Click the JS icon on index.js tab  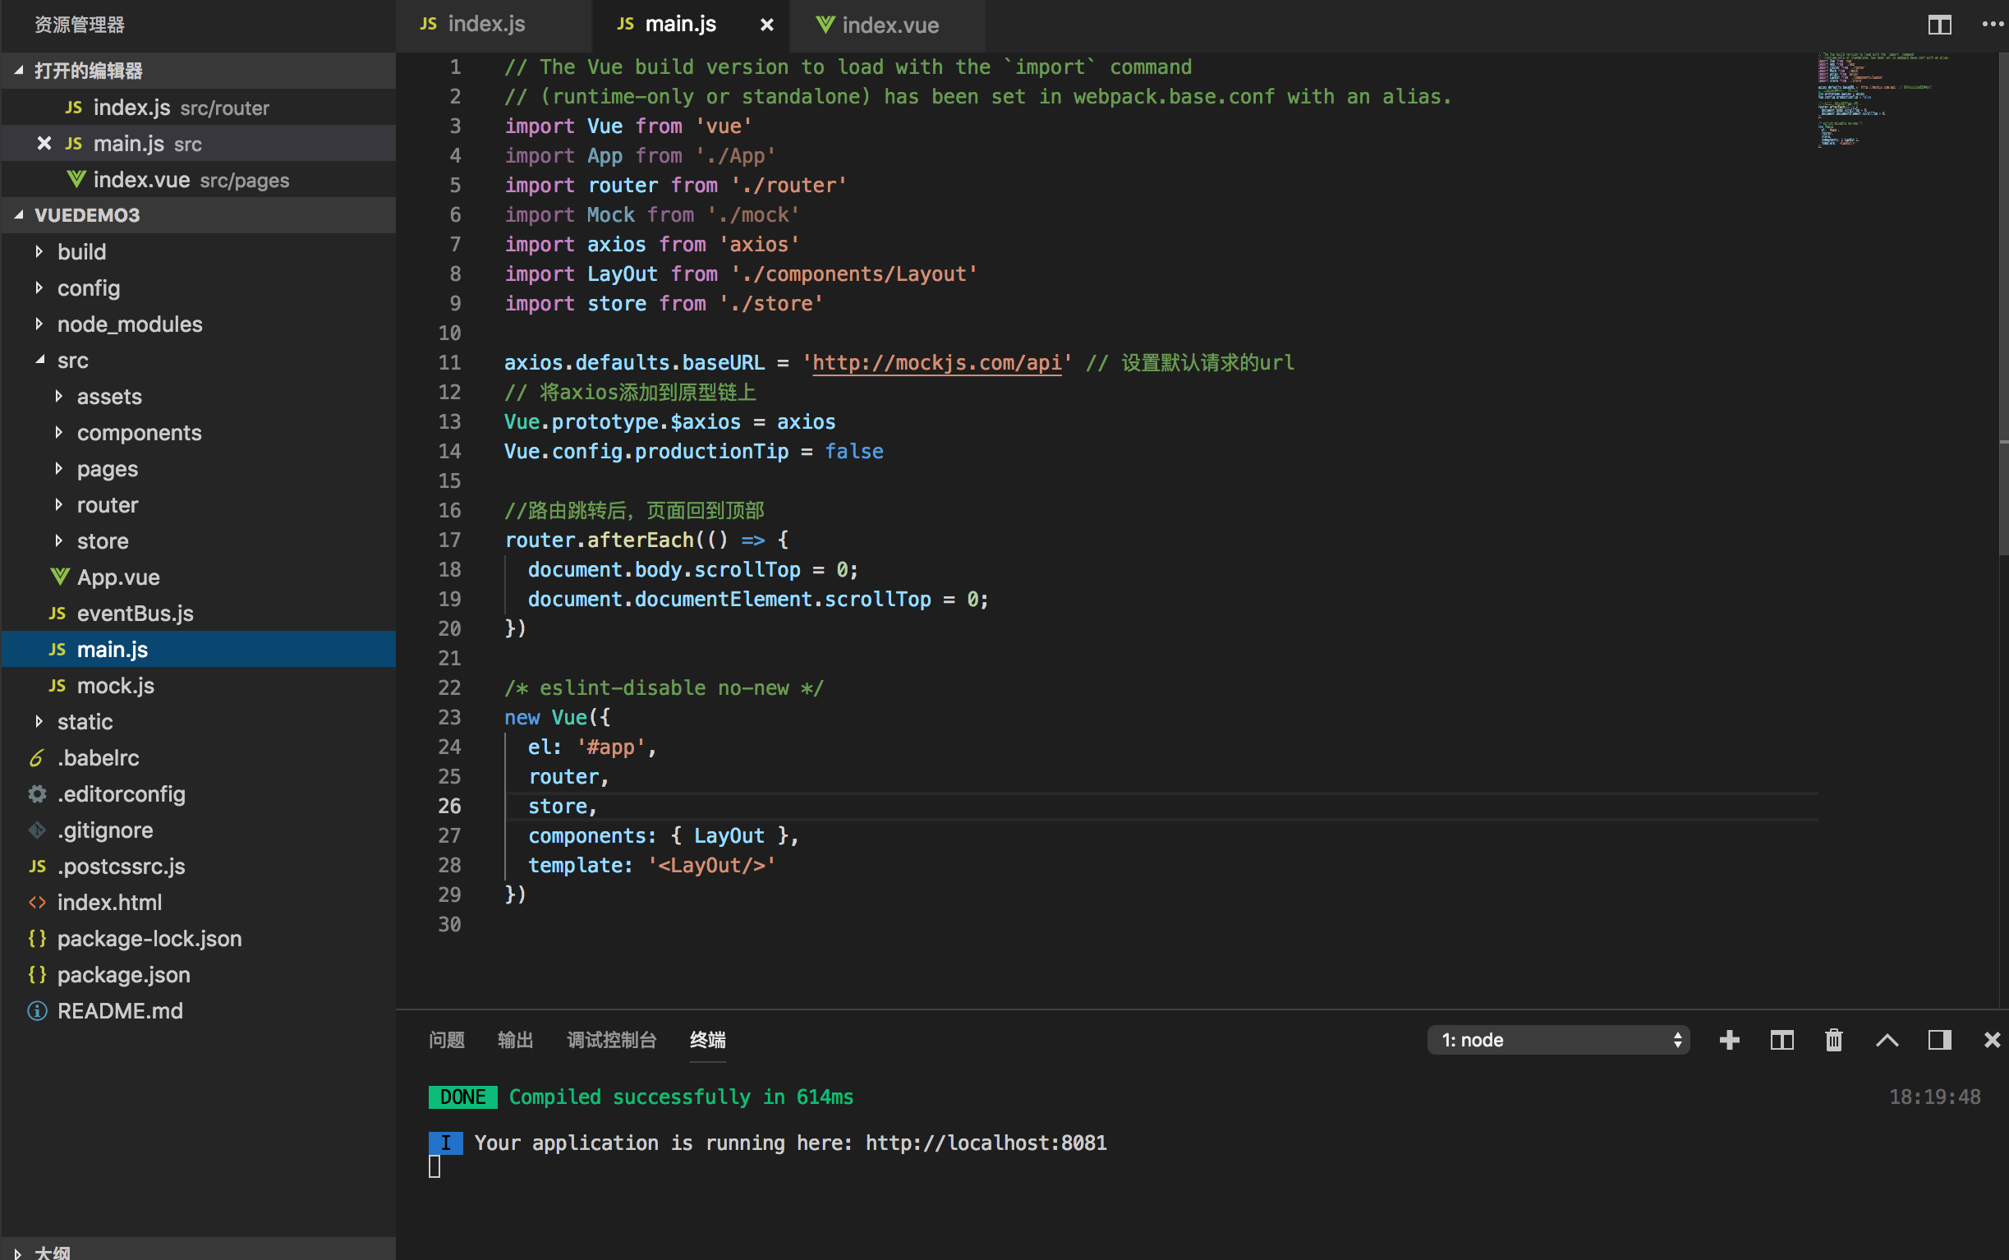click(x=428, y=24)
